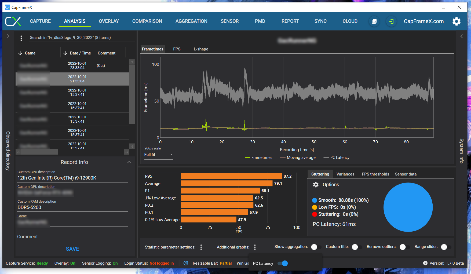Open the settings gear in header
Viewport: 471px width, 274px height.
[x=456, y=21]
